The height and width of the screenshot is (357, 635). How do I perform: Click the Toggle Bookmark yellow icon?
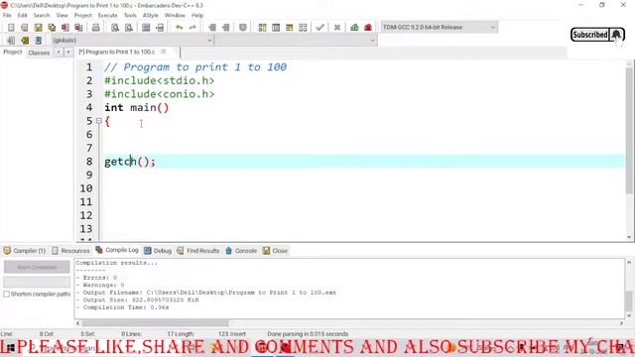tap(25, 40)
